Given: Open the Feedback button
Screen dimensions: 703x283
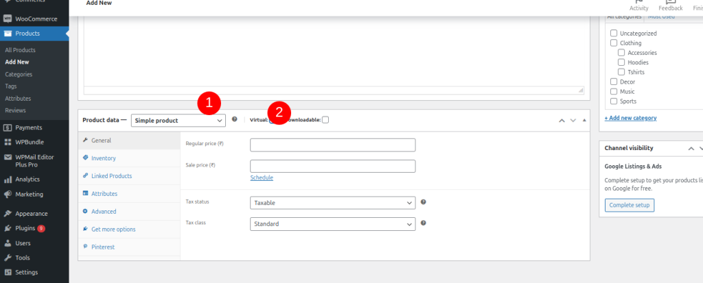Looking at the screenshot, I should (x=671, y=5).
